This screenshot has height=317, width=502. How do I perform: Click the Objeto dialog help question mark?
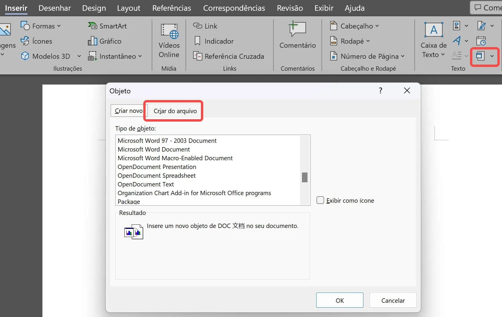pyautogui.click(x=381, y=90)
